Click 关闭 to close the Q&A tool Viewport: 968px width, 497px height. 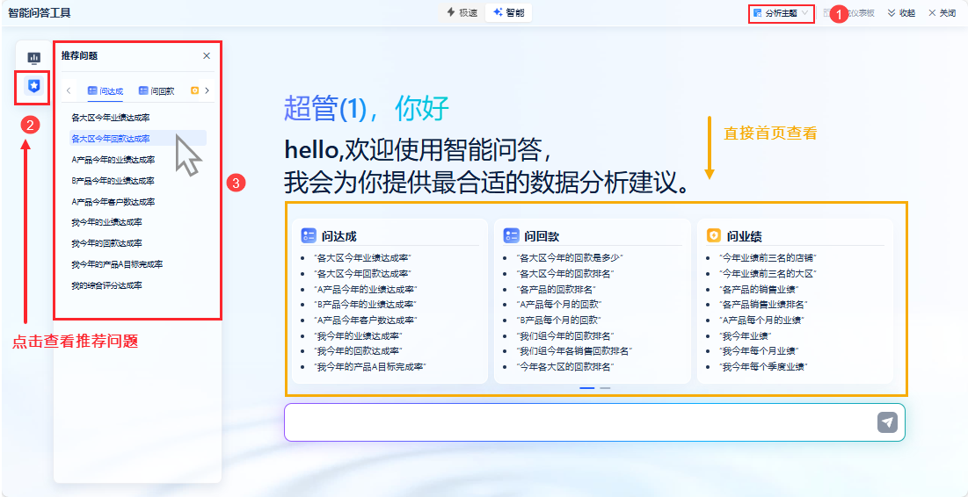tap(943, 13)
